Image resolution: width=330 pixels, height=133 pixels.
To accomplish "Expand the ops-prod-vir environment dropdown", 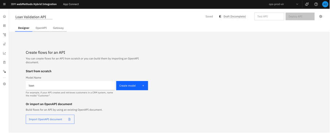I will (x=284, y=4).
